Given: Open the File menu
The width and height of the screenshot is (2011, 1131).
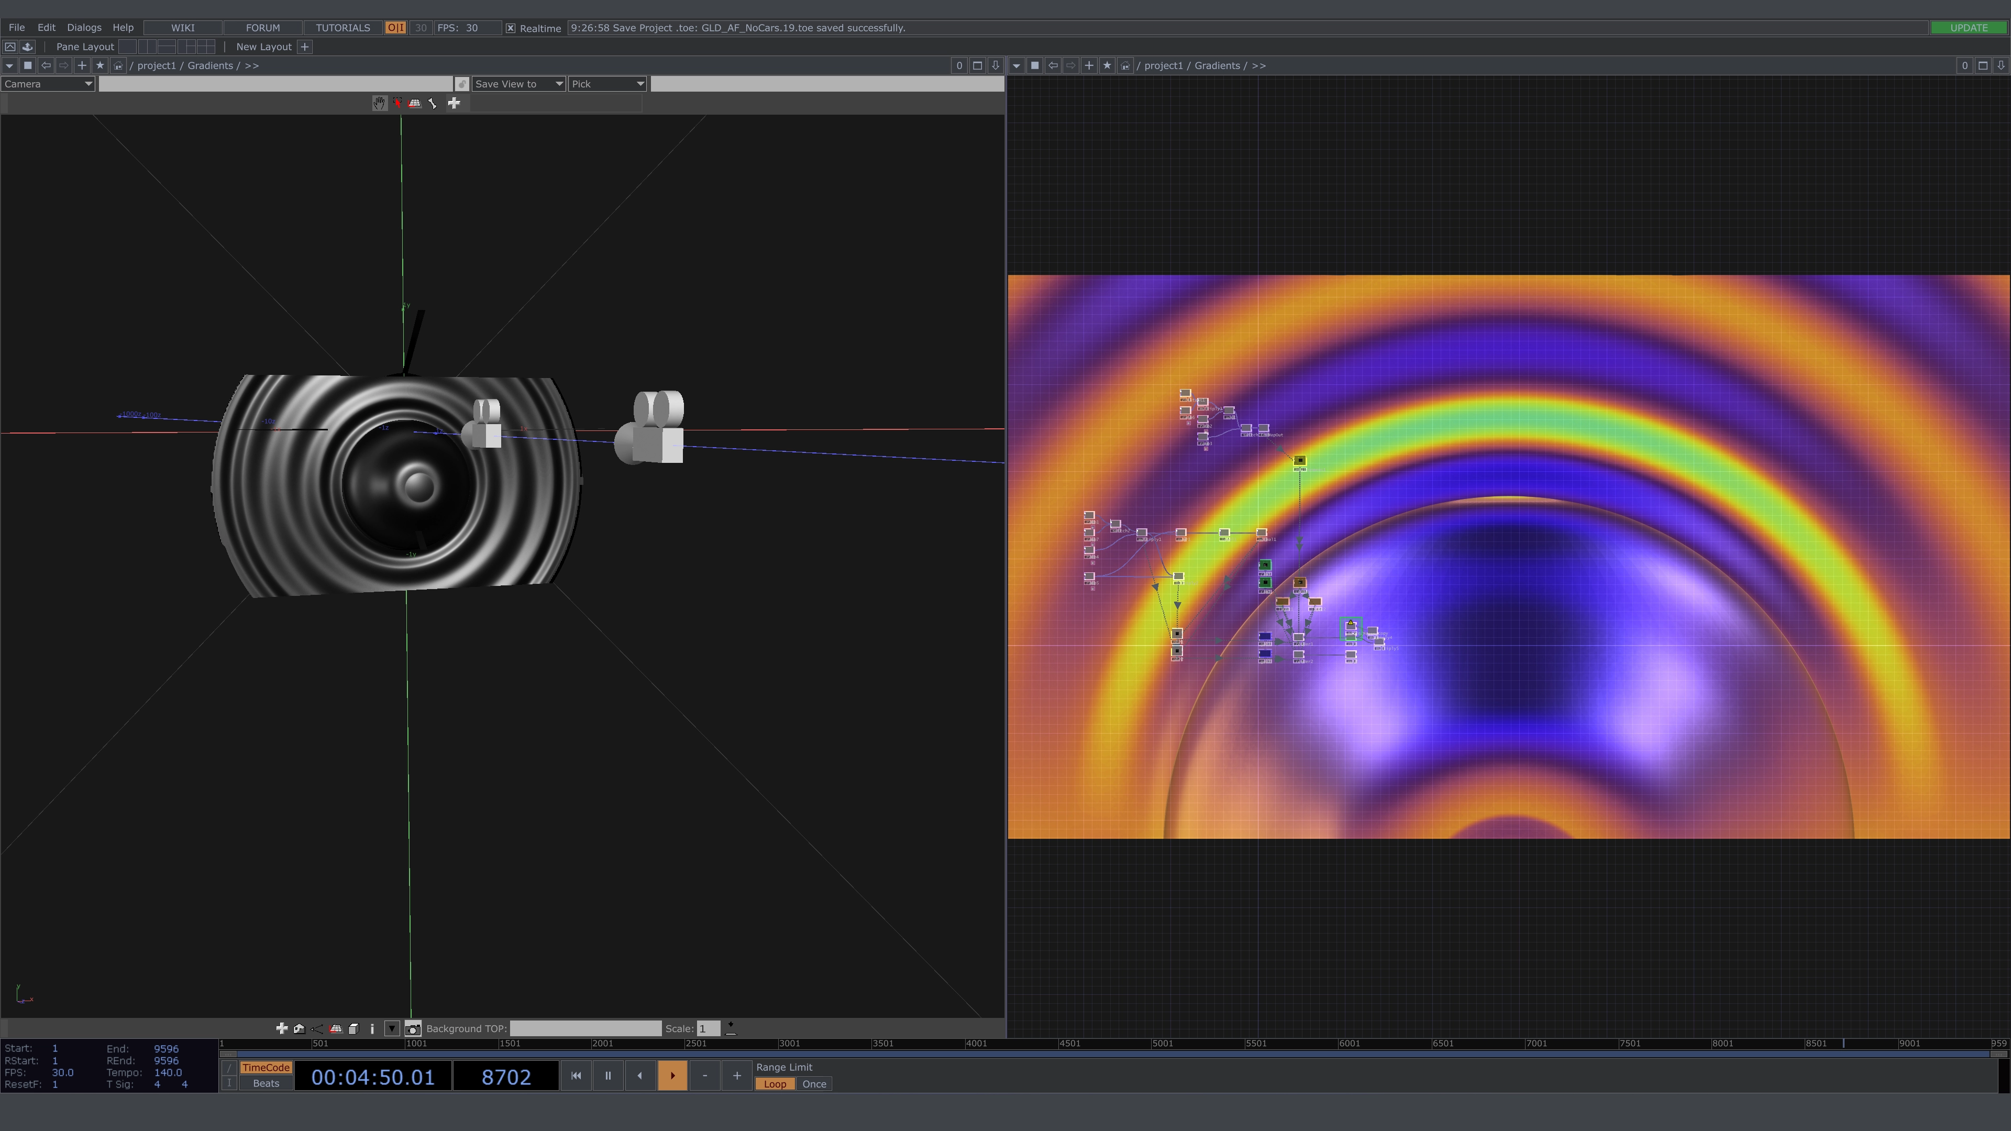Looking at the screenshot, I should pos(16,28).
